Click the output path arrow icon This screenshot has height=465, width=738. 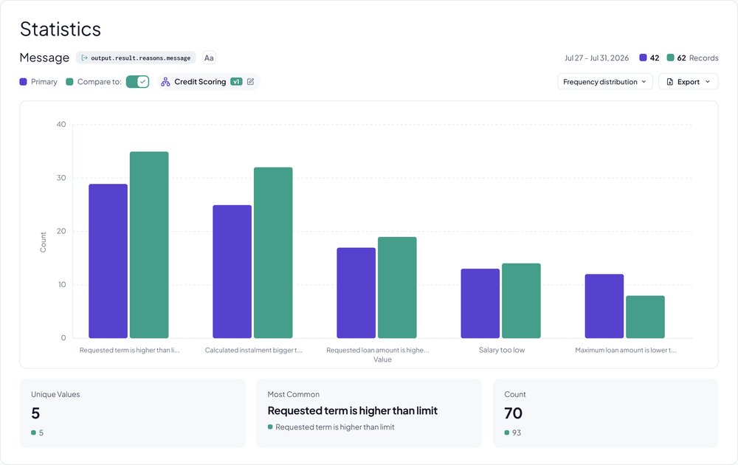tap(84, 58)
